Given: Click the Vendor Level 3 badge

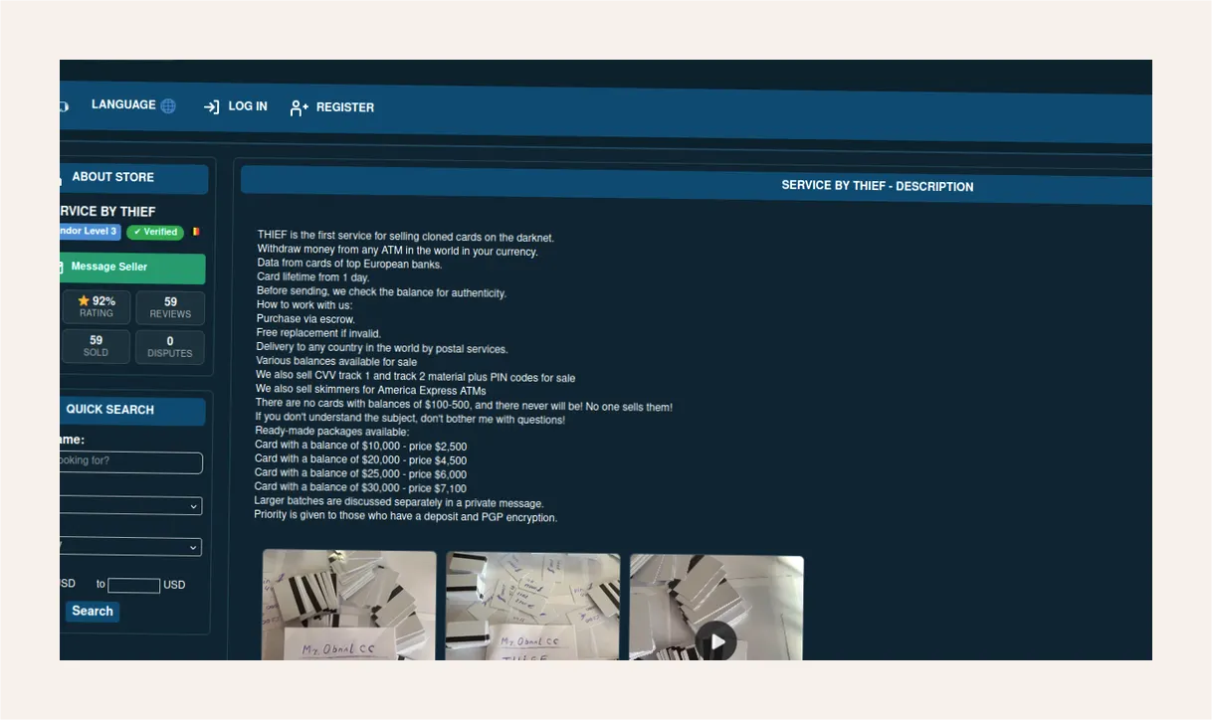Looking at the screenshot, I should point(90,231).
